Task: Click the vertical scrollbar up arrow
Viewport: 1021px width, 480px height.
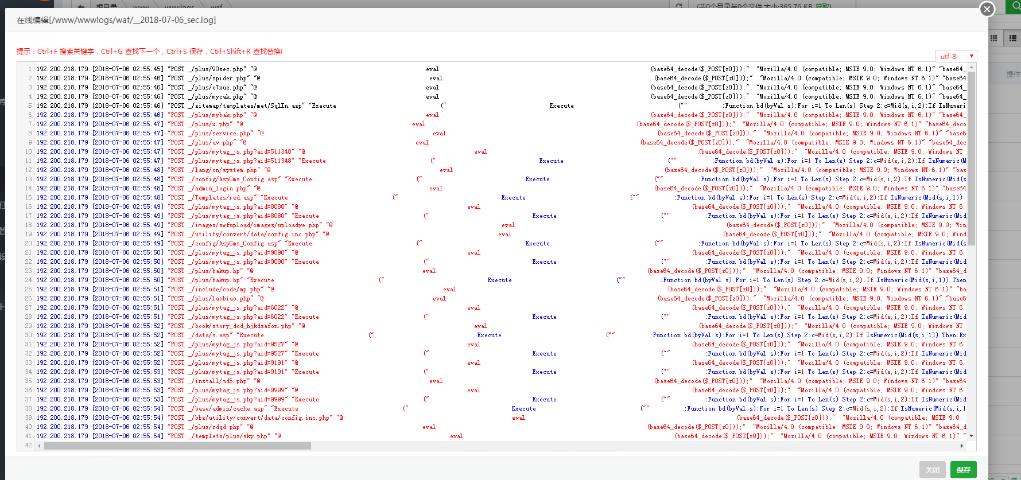Action: [972, 67]
